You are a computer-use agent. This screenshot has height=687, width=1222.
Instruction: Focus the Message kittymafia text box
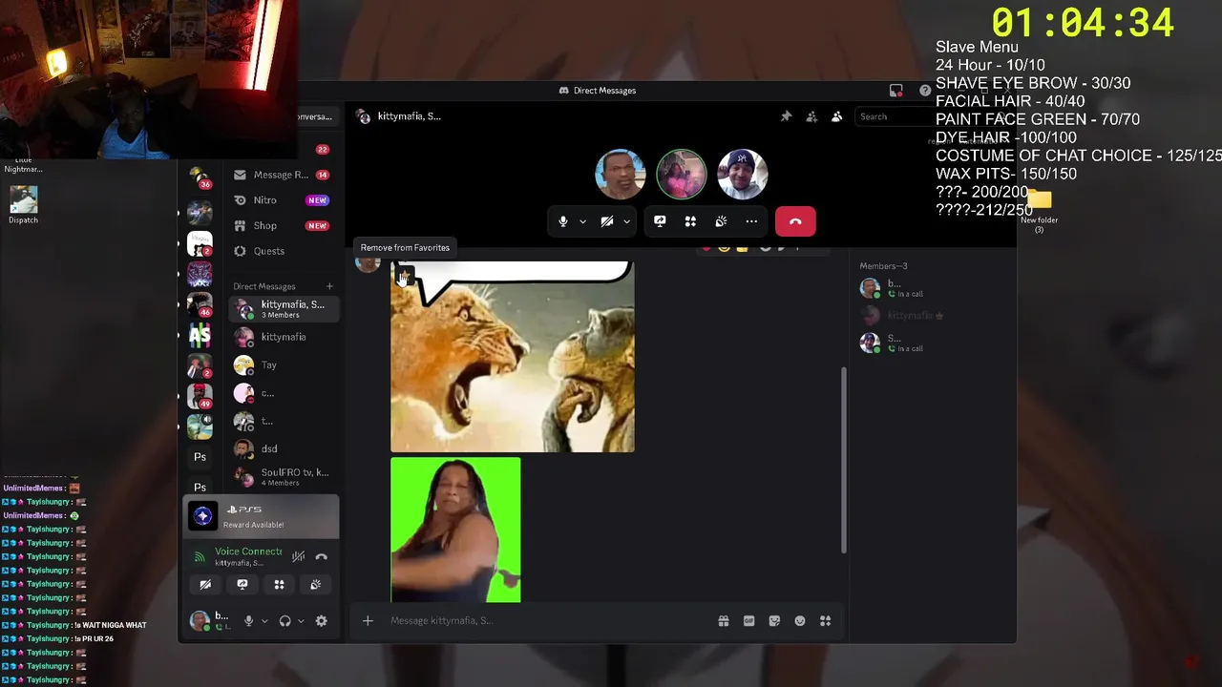click(x=549, y=621)
